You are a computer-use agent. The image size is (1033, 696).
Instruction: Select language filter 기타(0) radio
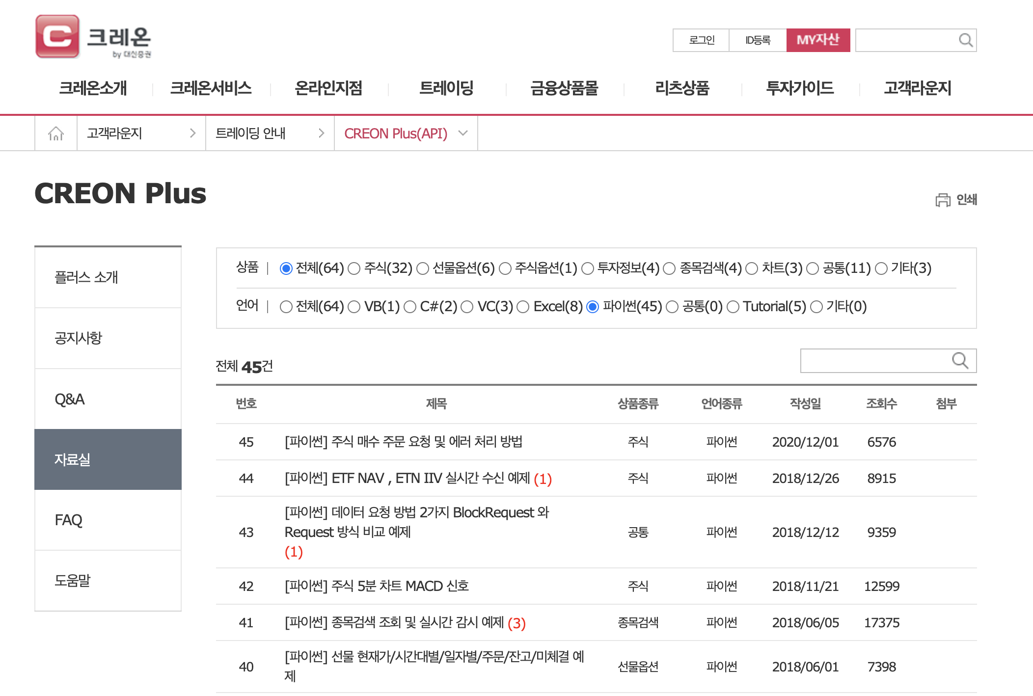coord(816,307)
